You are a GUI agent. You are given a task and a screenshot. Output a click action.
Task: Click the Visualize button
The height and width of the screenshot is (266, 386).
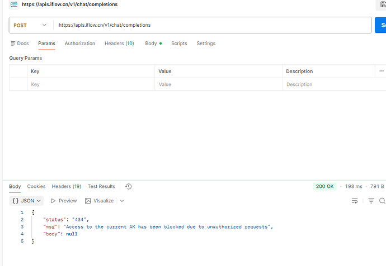[99, 201]
